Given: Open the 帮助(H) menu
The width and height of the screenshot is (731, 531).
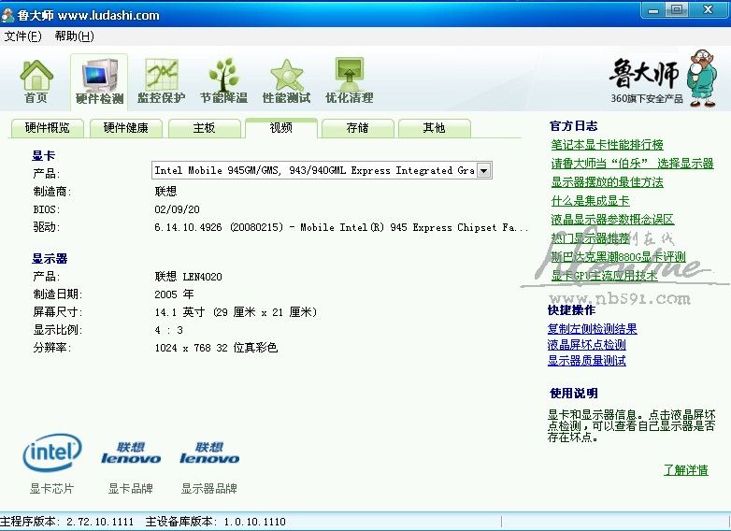Looking at the screenshot, I should [x=74, y=36].
